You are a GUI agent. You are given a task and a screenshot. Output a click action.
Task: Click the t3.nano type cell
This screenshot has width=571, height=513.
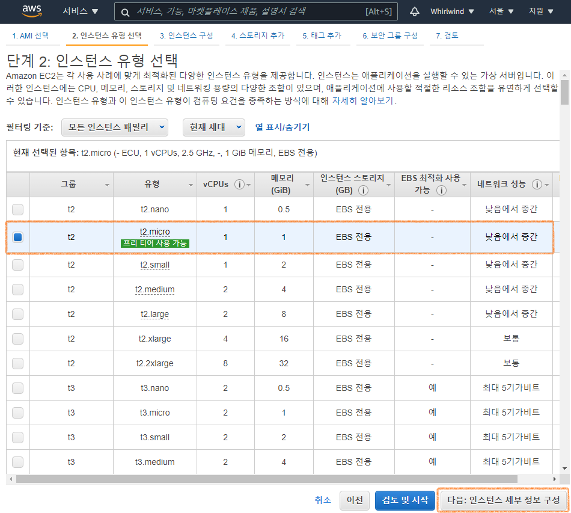click(154, 389)
